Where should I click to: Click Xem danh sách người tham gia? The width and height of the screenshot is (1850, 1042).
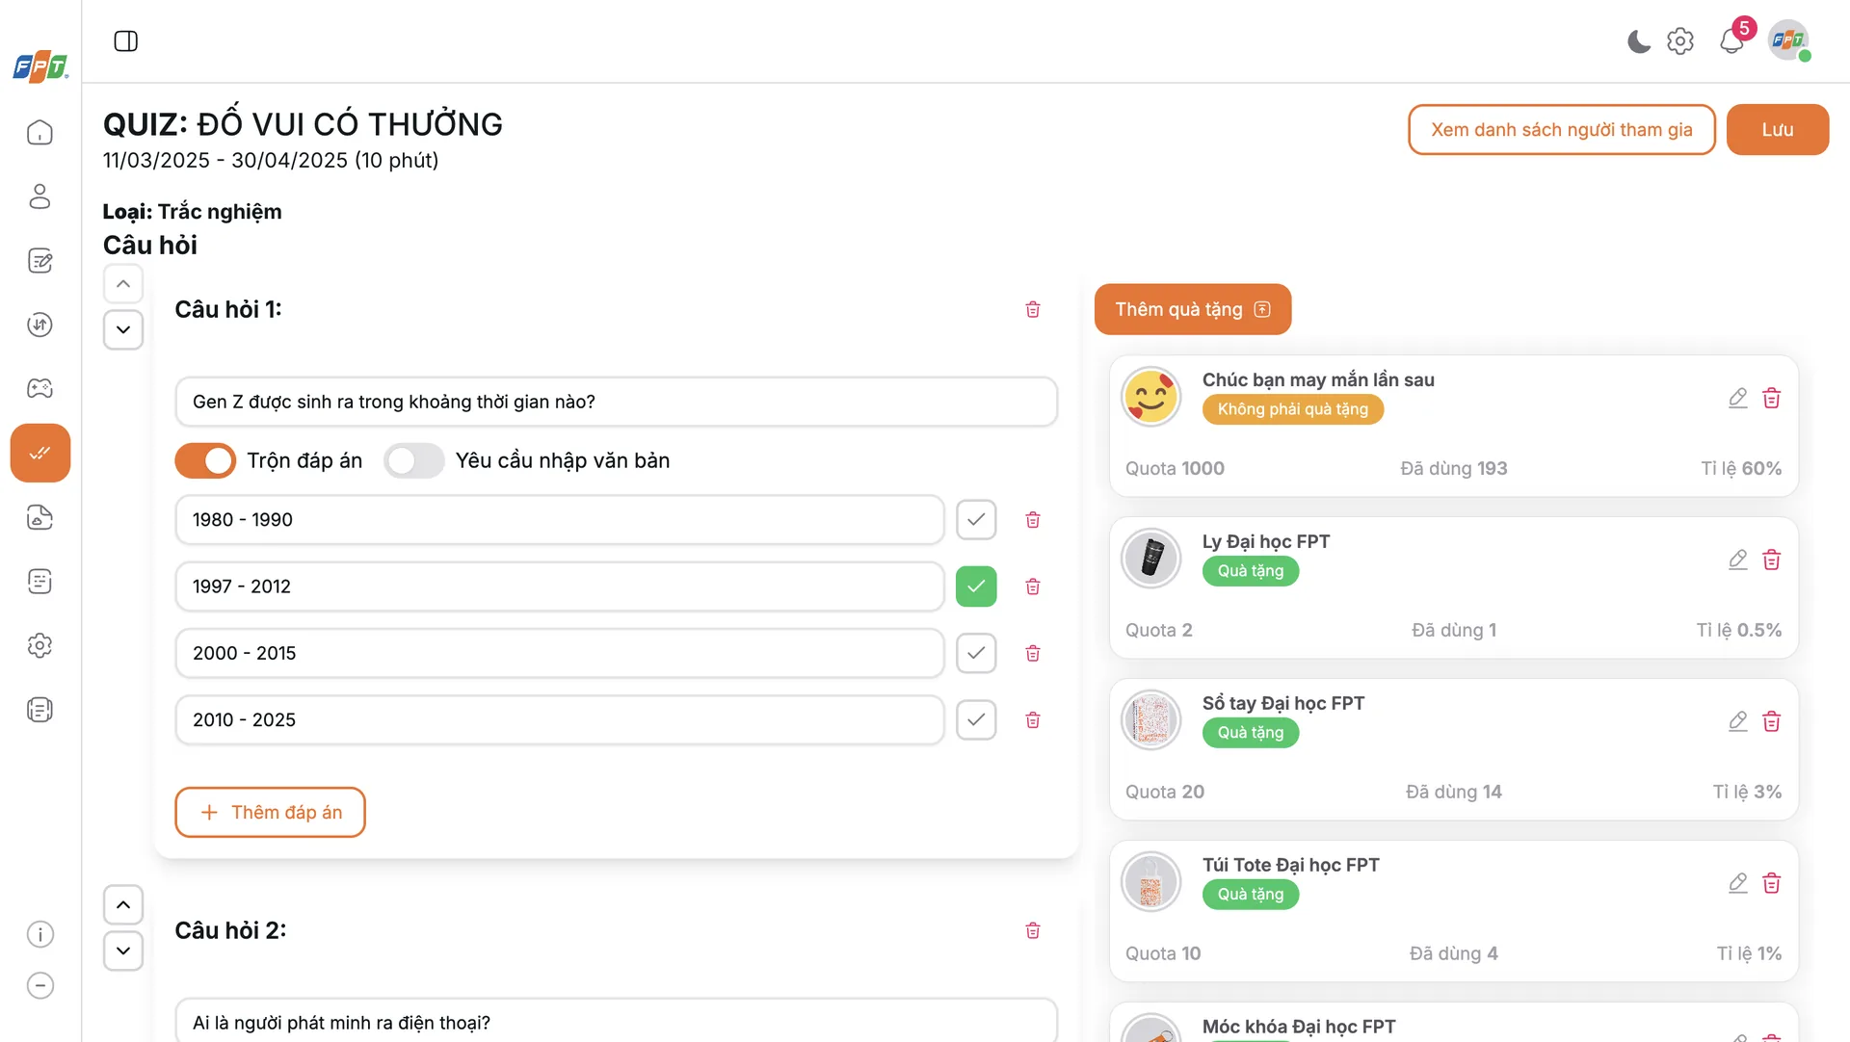[x=1561, y=129]
